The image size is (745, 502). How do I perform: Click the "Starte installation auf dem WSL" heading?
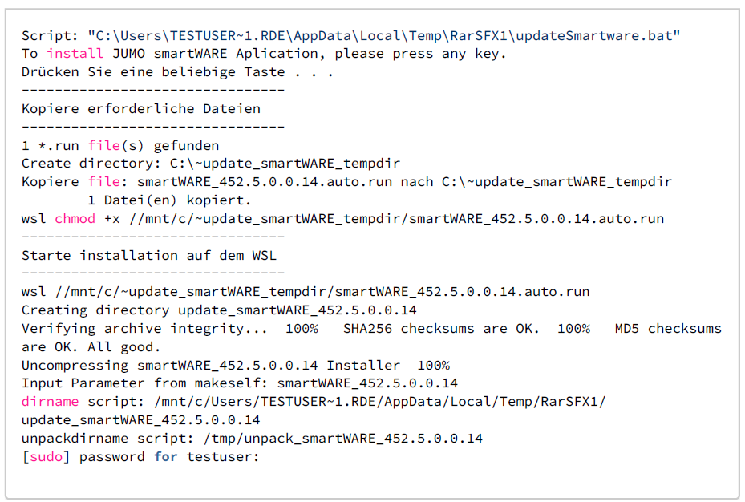(149, 255)
